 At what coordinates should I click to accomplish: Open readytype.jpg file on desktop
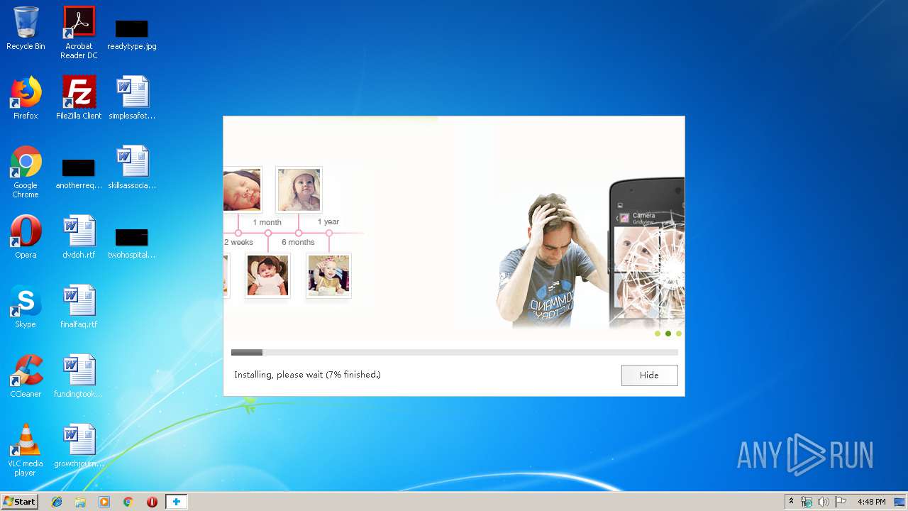(131, 34)
